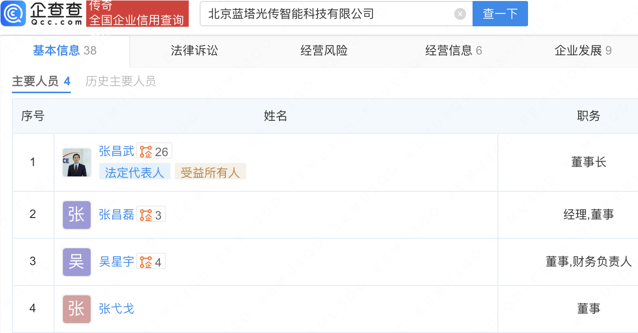The width and height of the screenshot is (638, 333).
Task: Click the 受益所有人 tag
Action: coord(210,172)
